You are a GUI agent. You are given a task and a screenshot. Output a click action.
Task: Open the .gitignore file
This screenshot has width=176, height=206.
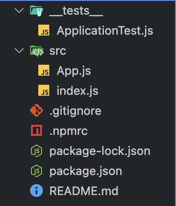coord(75,111)
